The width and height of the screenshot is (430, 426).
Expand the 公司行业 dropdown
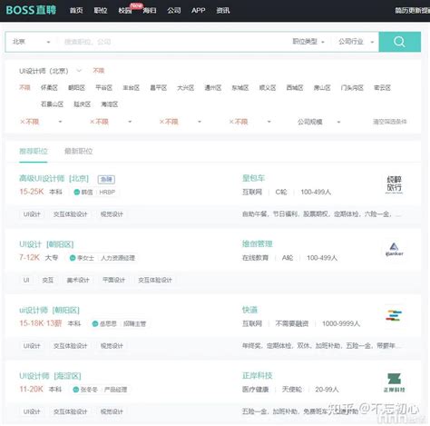tap(357, 42)
